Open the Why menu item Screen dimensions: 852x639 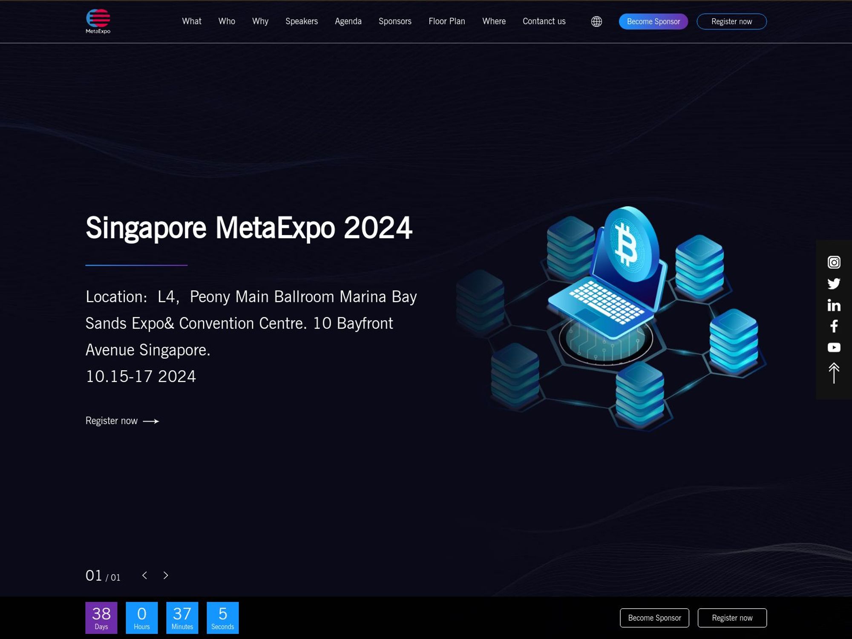click(260, 21)
